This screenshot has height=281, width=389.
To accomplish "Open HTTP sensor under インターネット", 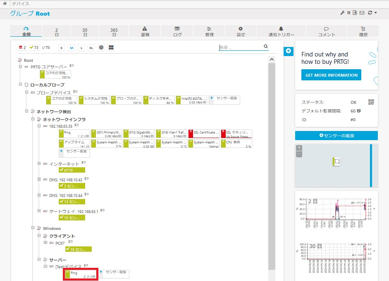I will pyautogui.click(x=72, y=170).
